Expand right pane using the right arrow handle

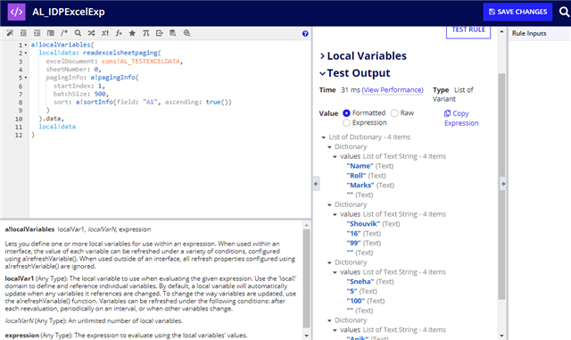tap(503, 184)
